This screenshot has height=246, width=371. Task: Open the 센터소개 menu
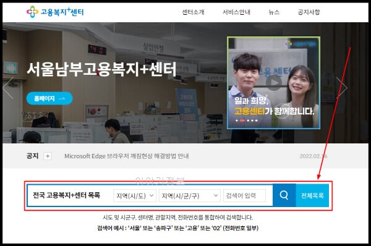(x=193, y=12)
